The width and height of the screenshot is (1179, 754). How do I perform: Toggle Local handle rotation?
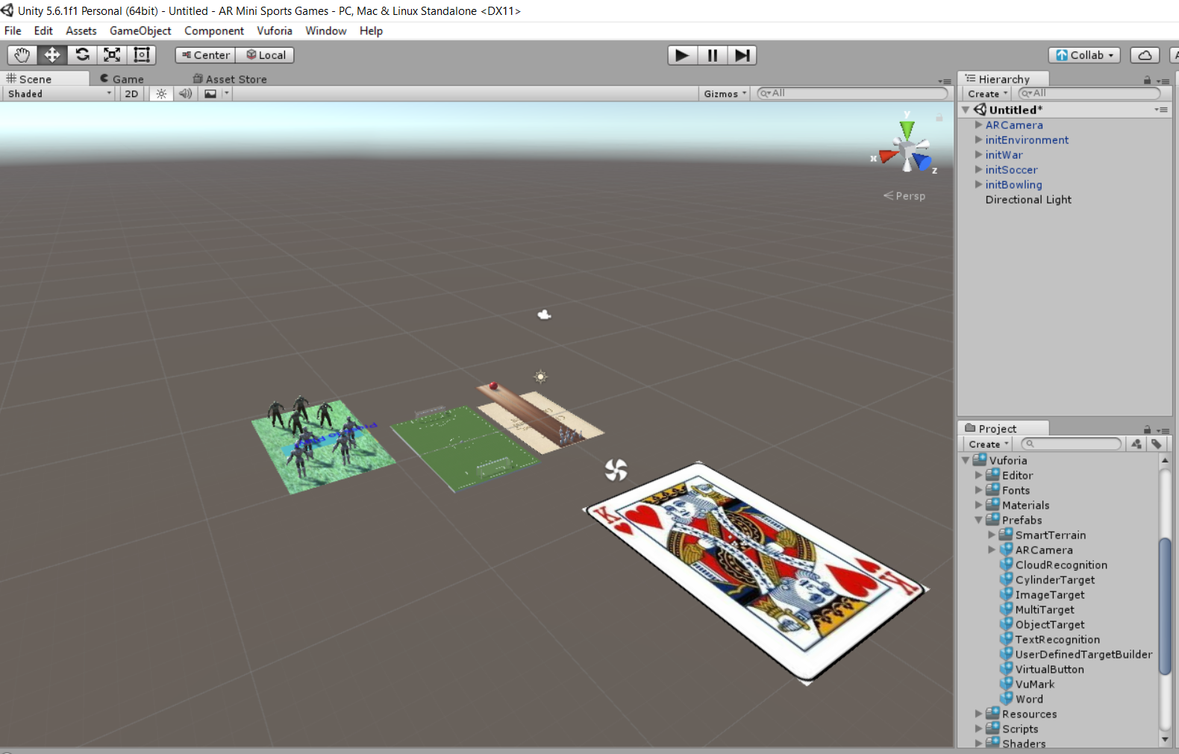[265, 55]
